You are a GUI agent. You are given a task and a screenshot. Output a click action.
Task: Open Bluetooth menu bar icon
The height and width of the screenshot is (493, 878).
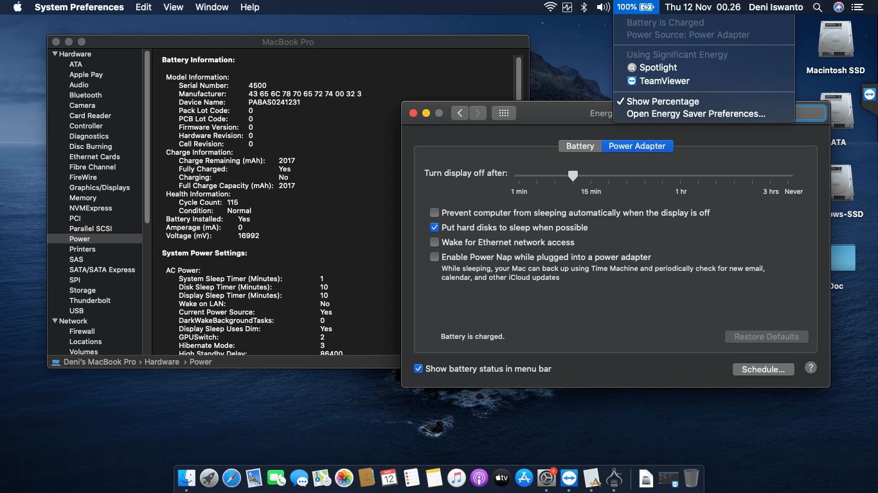[584, 7]
